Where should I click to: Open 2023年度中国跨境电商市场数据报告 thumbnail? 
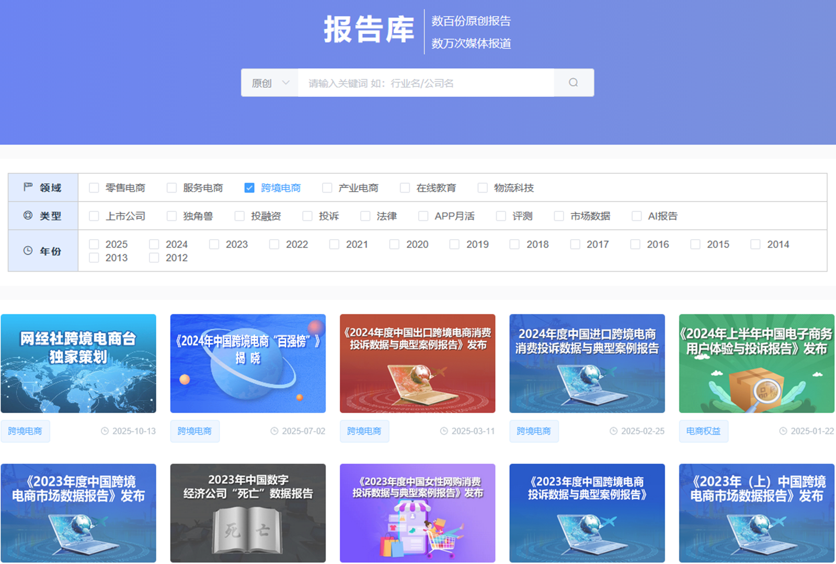78,513
